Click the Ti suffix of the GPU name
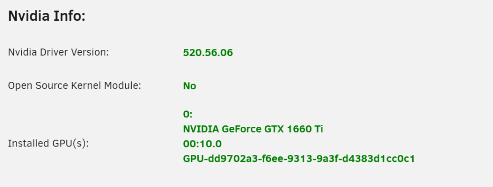 [x=318, y=129]
